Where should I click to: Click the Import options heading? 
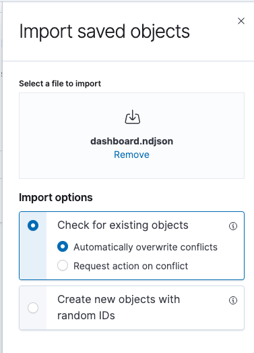[56, 198]
